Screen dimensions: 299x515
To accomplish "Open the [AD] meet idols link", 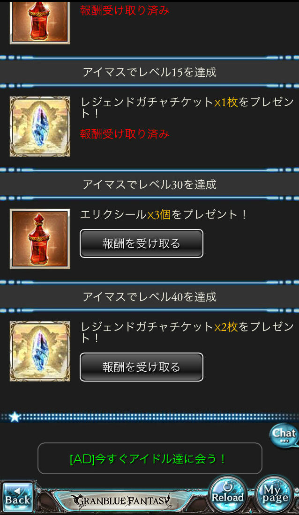I will pos(149,458).
